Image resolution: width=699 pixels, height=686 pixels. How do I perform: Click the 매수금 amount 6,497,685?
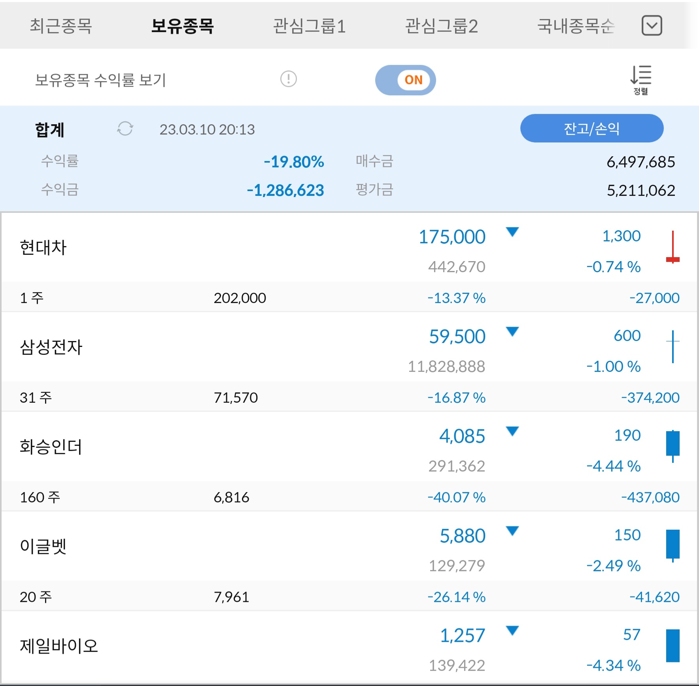[641, 162]
